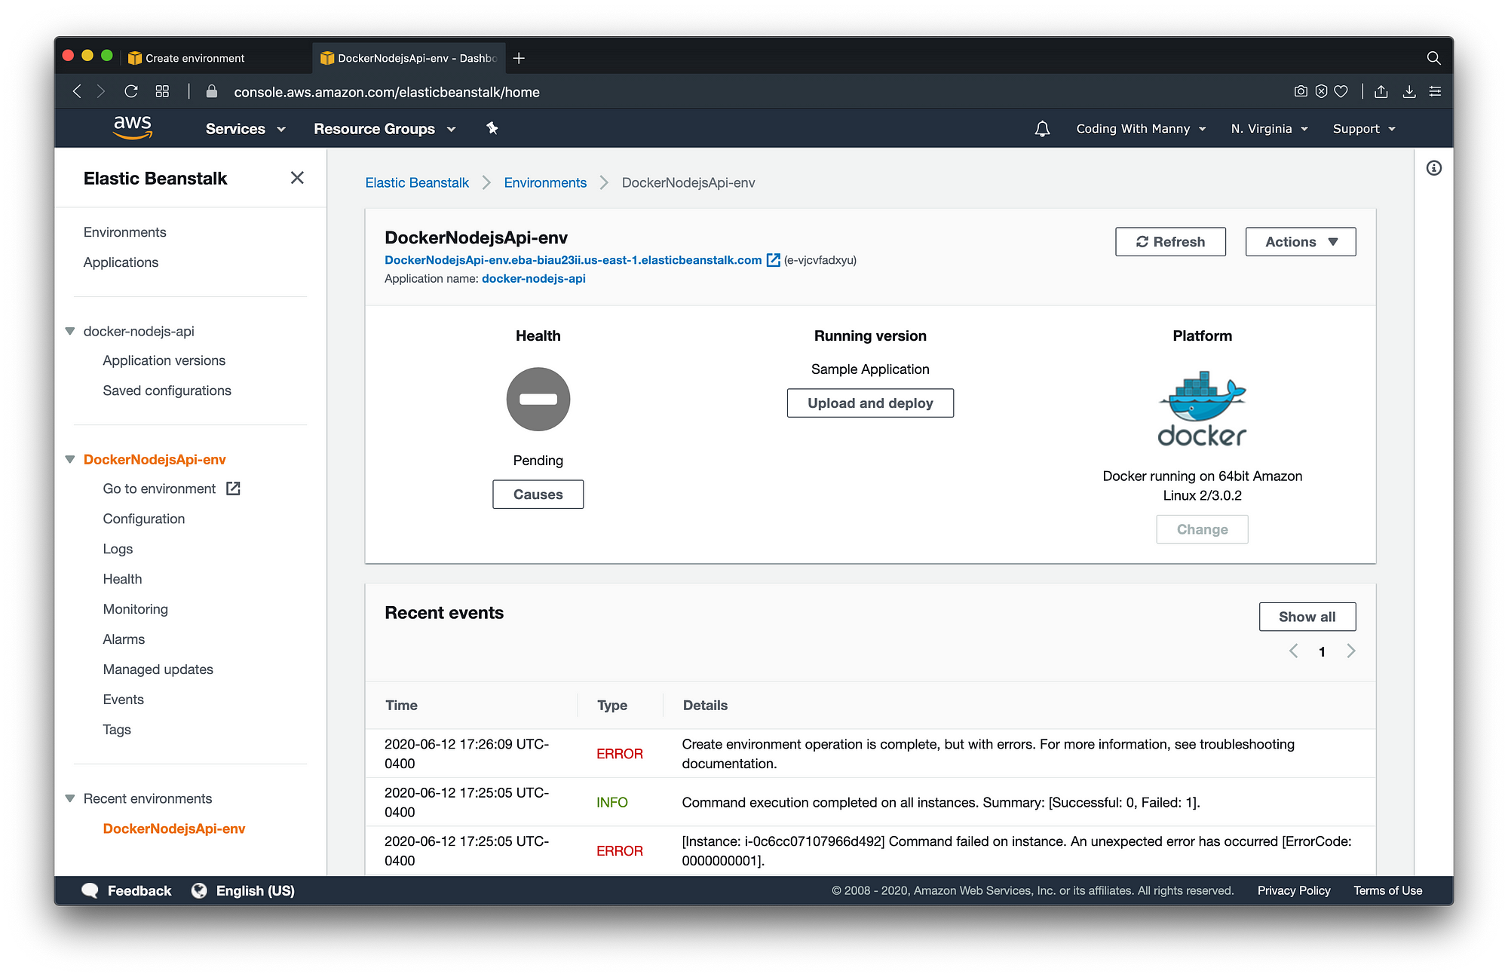Open a new browser tab with plus icon

(519, 58)
